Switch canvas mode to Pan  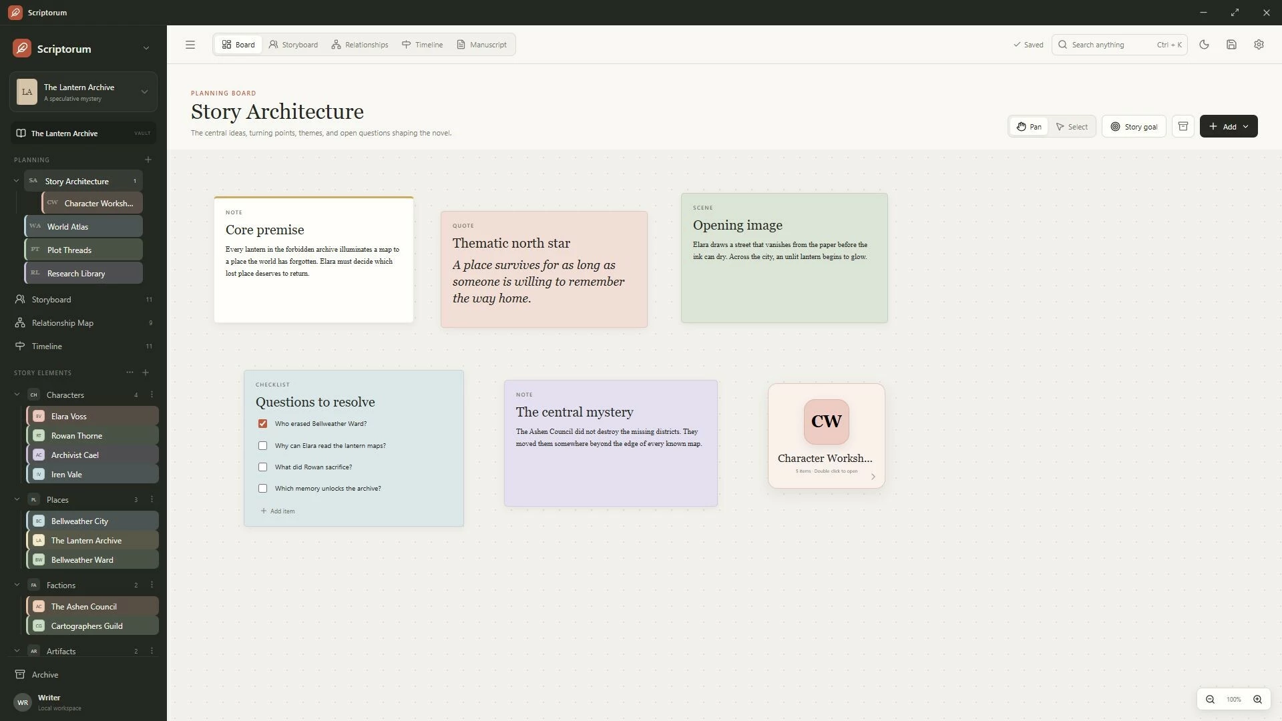coord(1029,126)
